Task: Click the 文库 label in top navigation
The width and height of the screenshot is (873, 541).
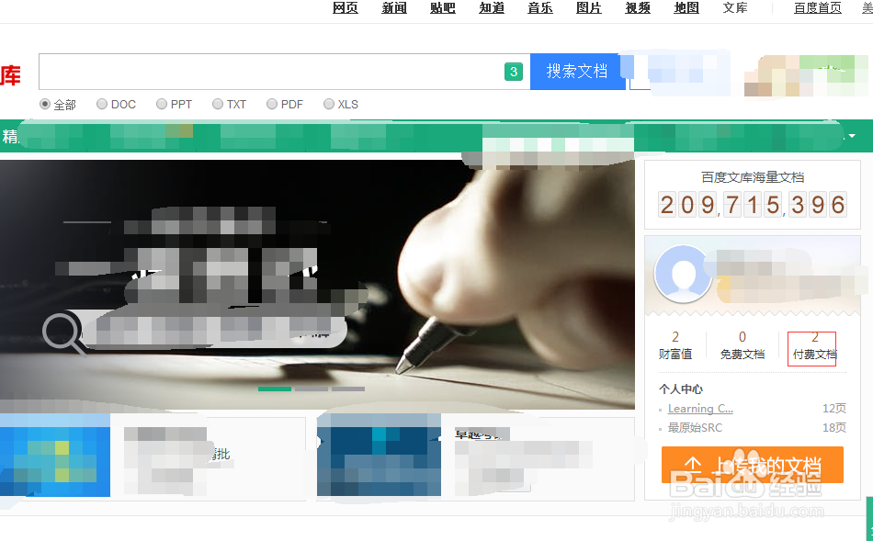Action: (x=735, y=7)
